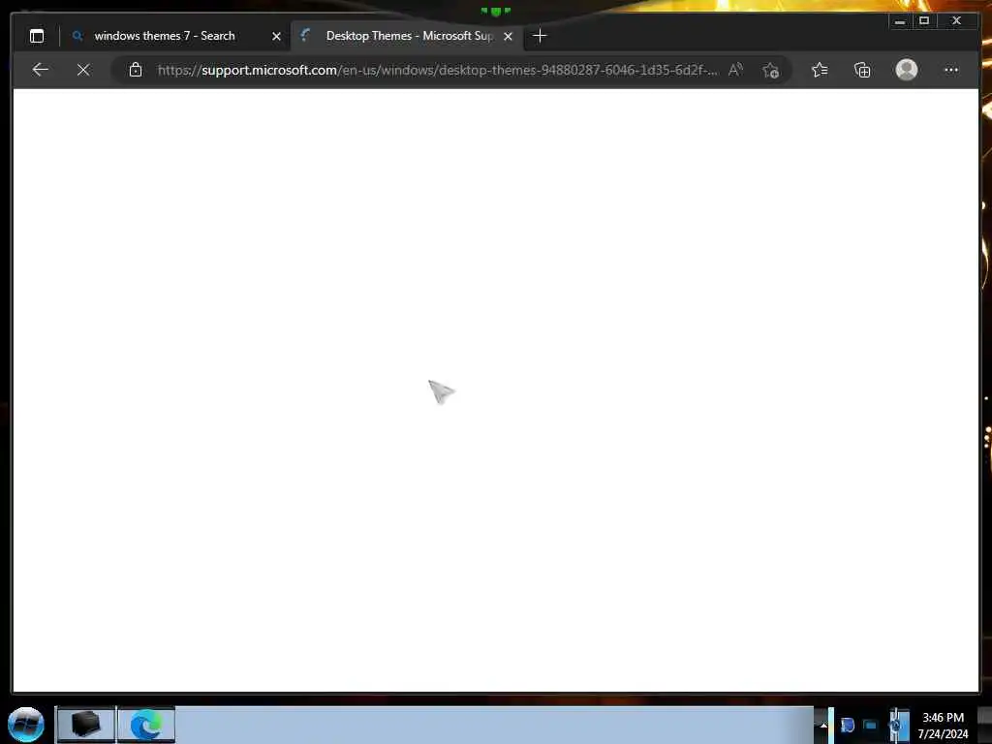Click the Show desktop button
This screenshot has height=744, width=992.
pyautogui.click(x=985, y=725)
